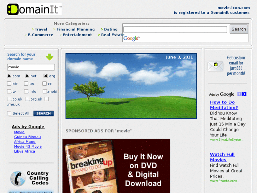Open Watch Full Movies ad link
The width and height of the screenshot is (257, 193).
[x=222, y=157]
